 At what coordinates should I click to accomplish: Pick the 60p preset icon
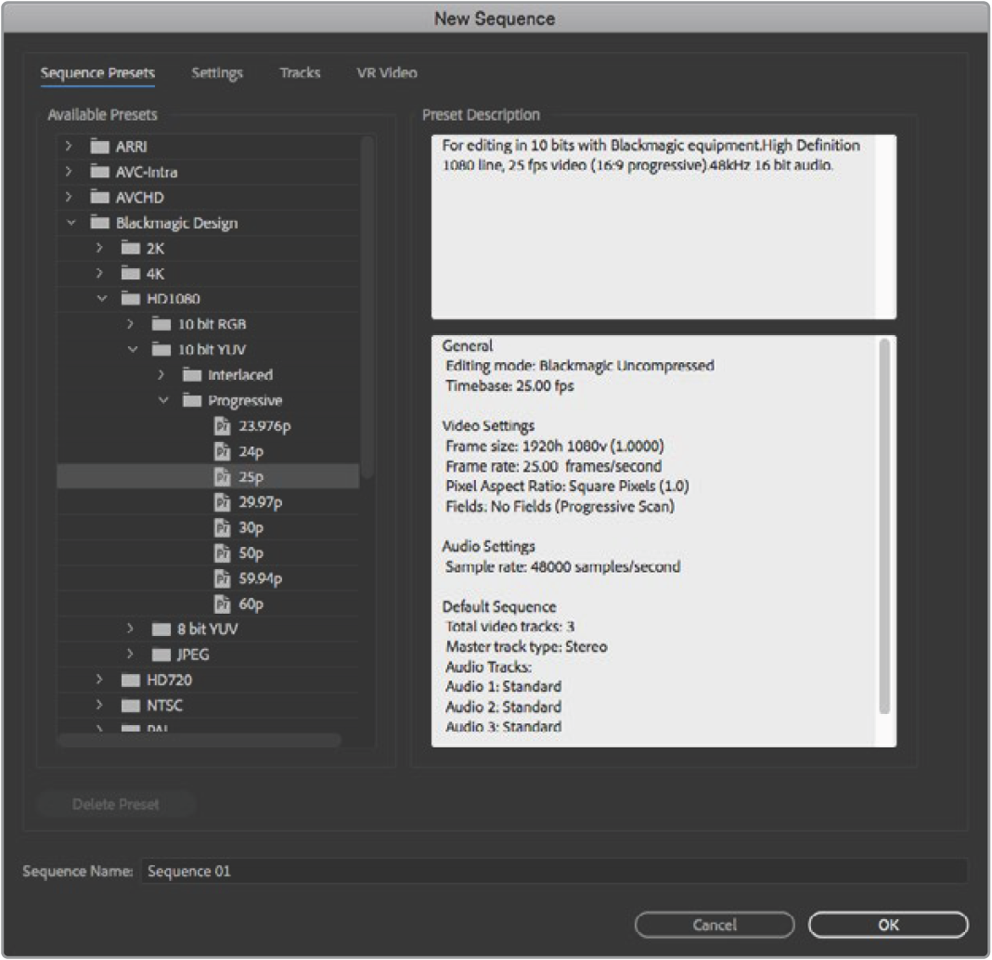(222, 604)
